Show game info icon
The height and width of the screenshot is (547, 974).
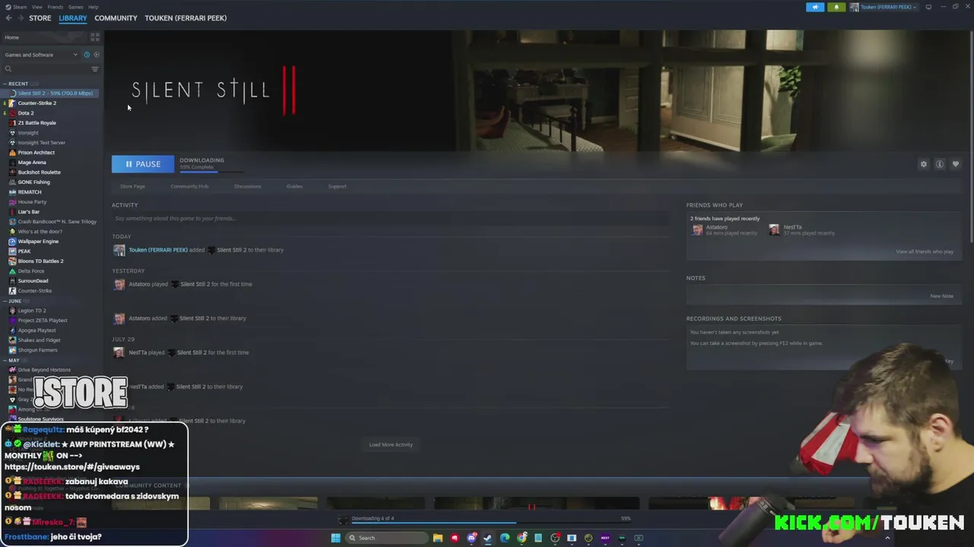940,164
